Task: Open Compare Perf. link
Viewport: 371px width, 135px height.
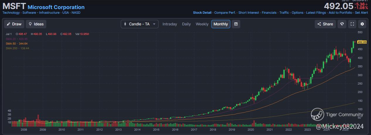Action: (x=225, y=13)
